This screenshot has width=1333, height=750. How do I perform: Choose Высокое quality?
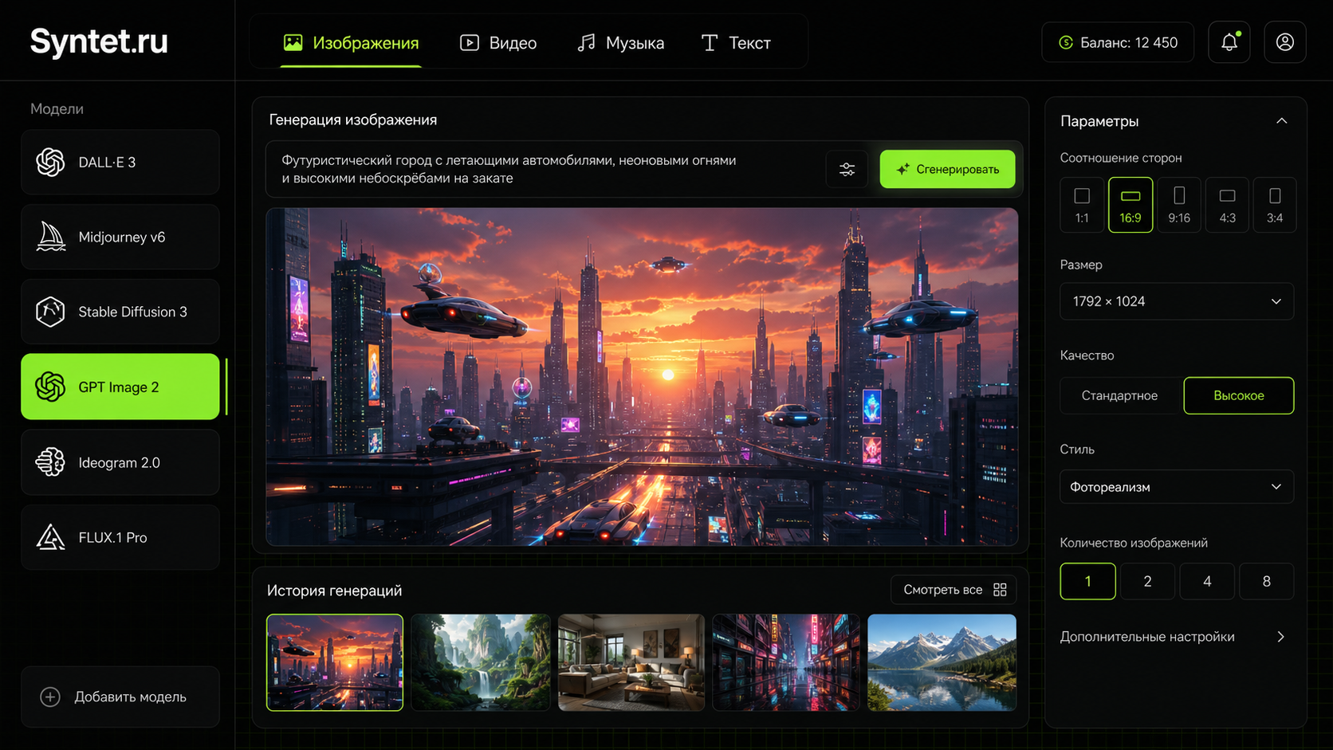tap(1239, 395)
